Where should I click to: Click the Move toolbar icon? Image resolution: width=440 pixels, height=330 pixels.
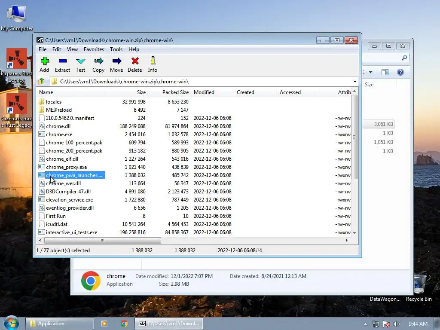pos(116,61)
